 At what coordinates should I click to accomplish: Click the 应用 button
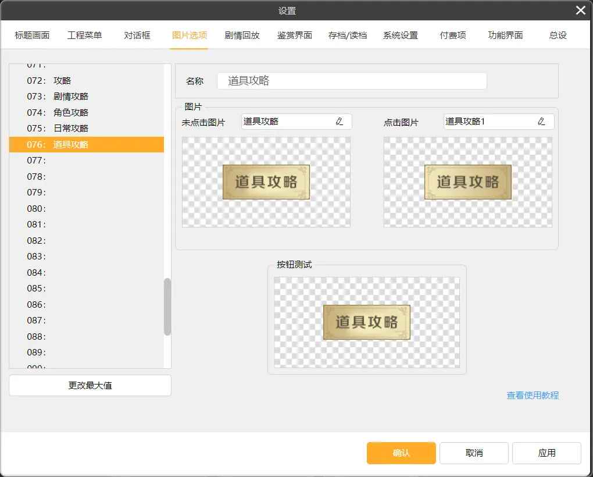[547, 453]
